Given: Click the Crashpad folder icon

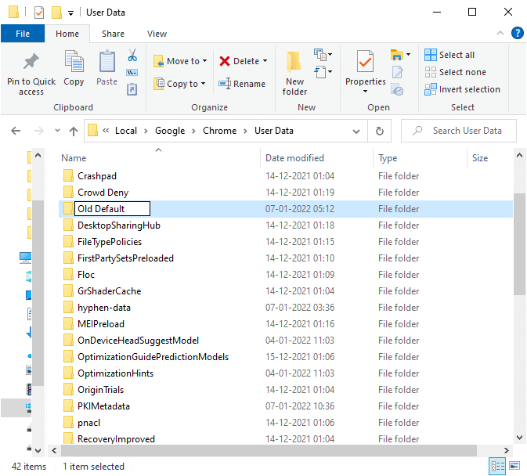Looking at the screenshot, I should [68, 175].
